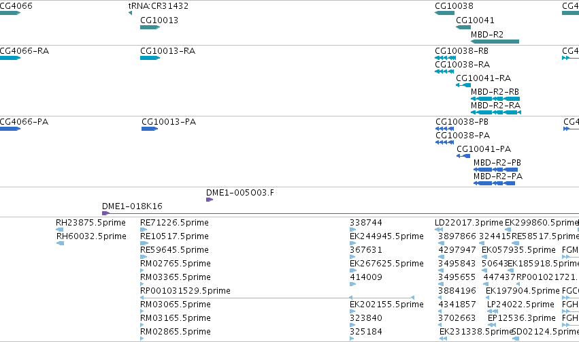Open the RM02765.5prime EST label
The height and width of the screenshot is (342, 579).
[176, 264]
